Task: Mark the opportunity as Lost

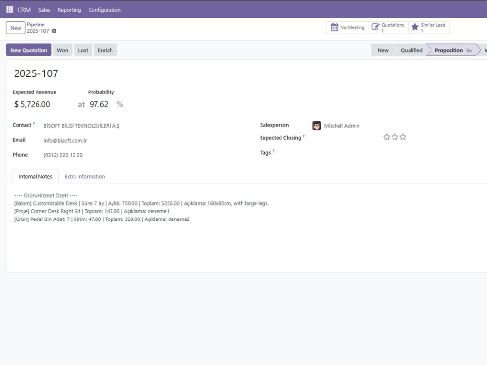Action: 83,50
